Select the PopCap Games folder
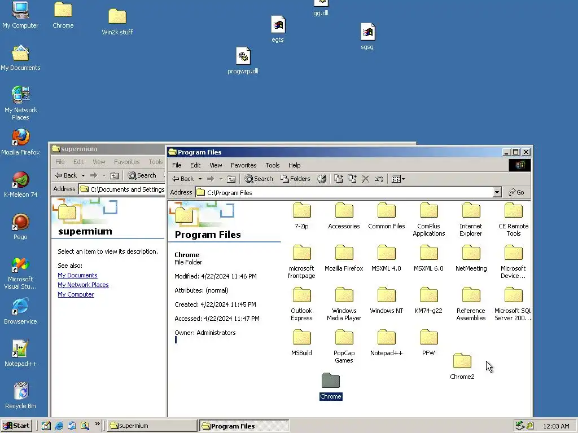The width and height of the screenshot is (578, 433). (x=344, y=347)
